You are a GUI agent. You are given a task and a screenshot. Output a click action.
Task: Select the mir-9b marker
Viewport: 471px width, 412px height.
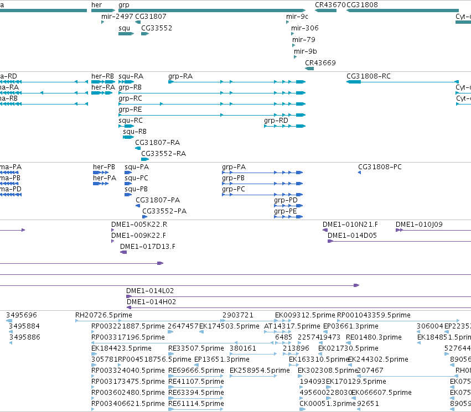296,57
